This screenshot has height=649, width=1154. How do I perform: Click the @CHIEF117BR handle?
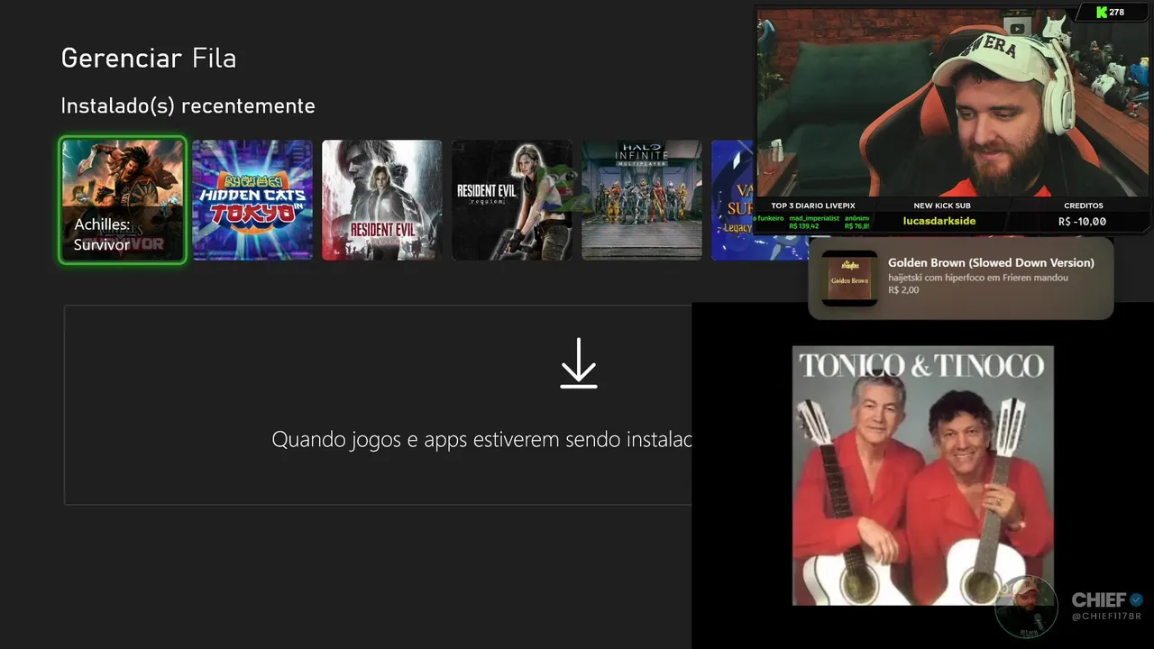pos(1106,617)
